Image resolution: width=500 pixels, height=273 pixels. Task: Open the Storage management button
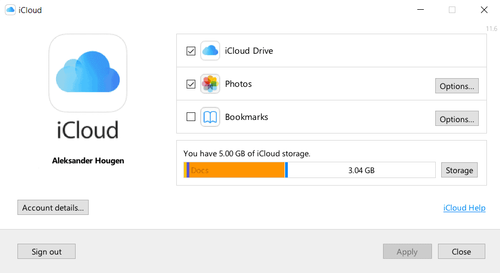(459, 170)
